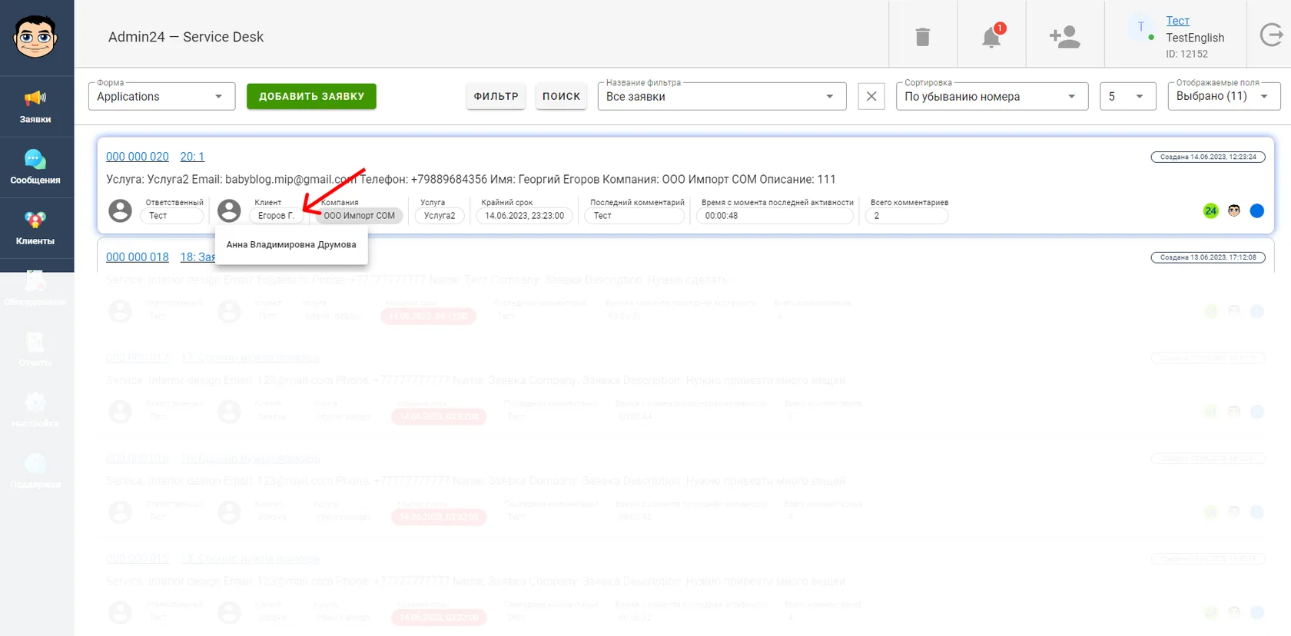Open the trash bin in the header
The height and width of the screenshot is (636, 1291).
coord(923,36)
